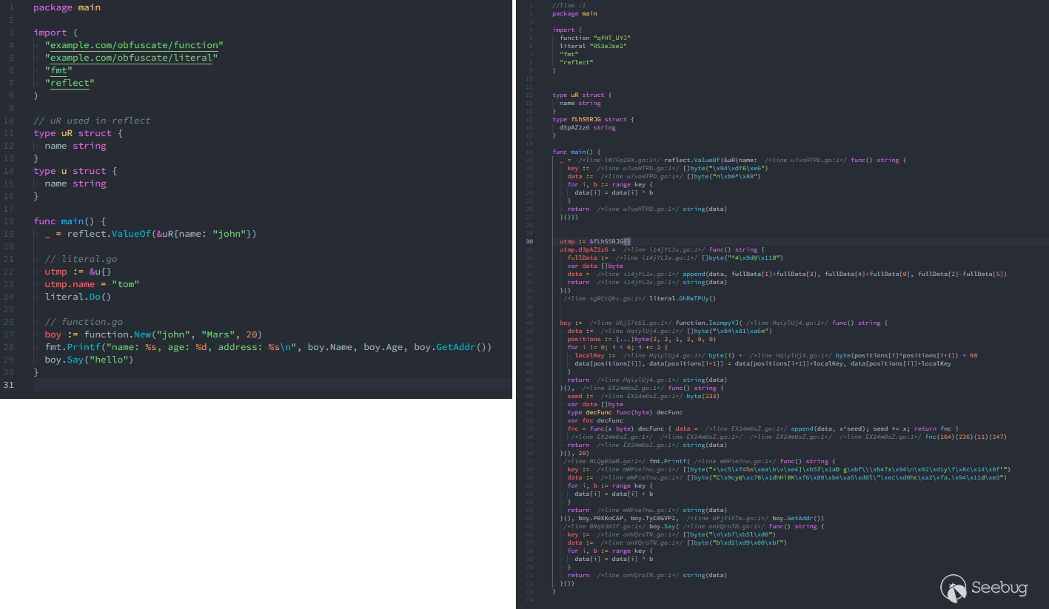
Task: Click line number 31 at left pane bottom
Action: [x=7, y=384]
